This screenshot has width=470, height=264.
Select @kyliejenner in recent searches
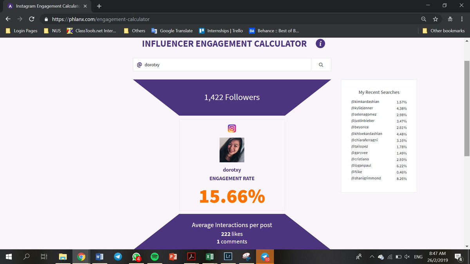click(362, 108)
